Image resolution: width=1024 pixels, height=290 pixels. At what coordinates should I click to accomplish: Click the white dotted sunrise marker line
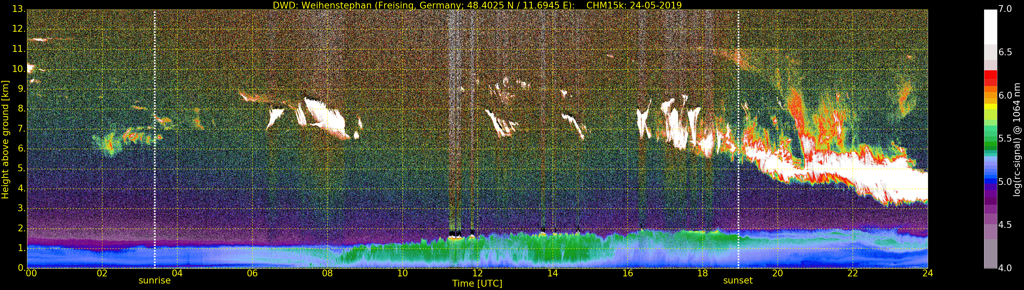[155, 139]
